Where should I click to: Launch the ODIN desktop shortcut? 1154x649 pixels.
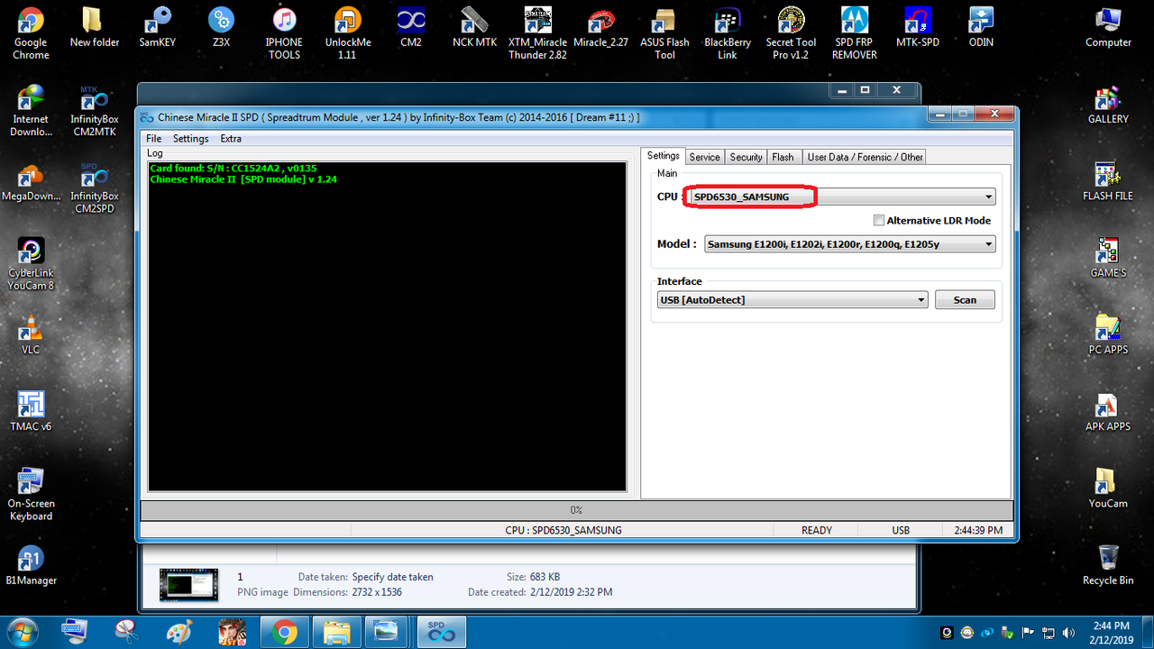(981, 27)
